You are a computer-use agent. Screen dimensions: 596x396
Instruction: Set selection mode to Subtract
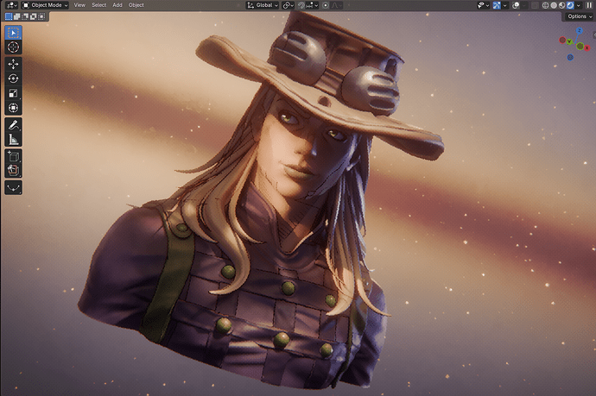click(x=25, y=16)
